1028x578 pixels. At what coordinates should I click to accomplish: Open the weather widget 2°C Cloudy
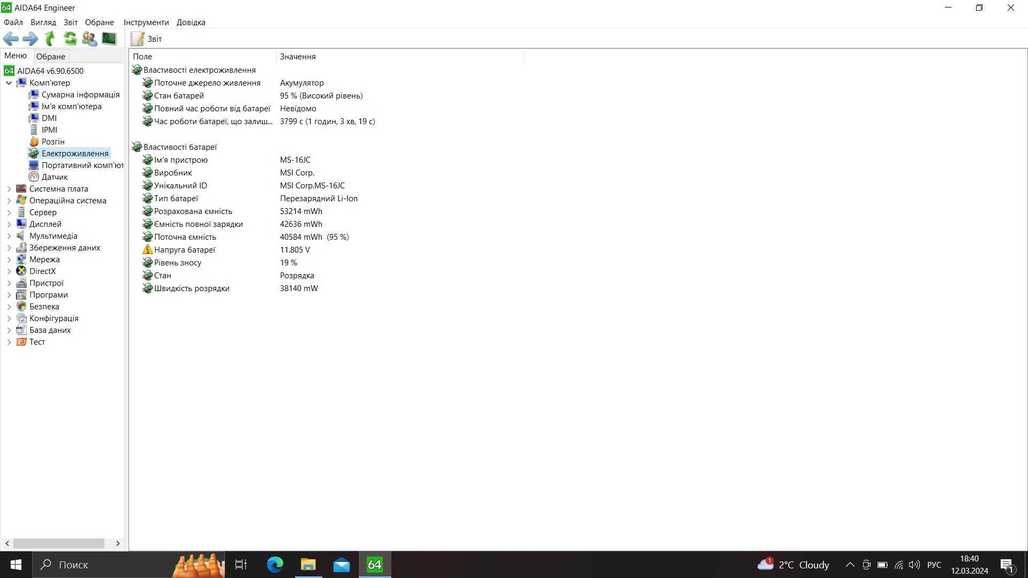click(793, 565)
